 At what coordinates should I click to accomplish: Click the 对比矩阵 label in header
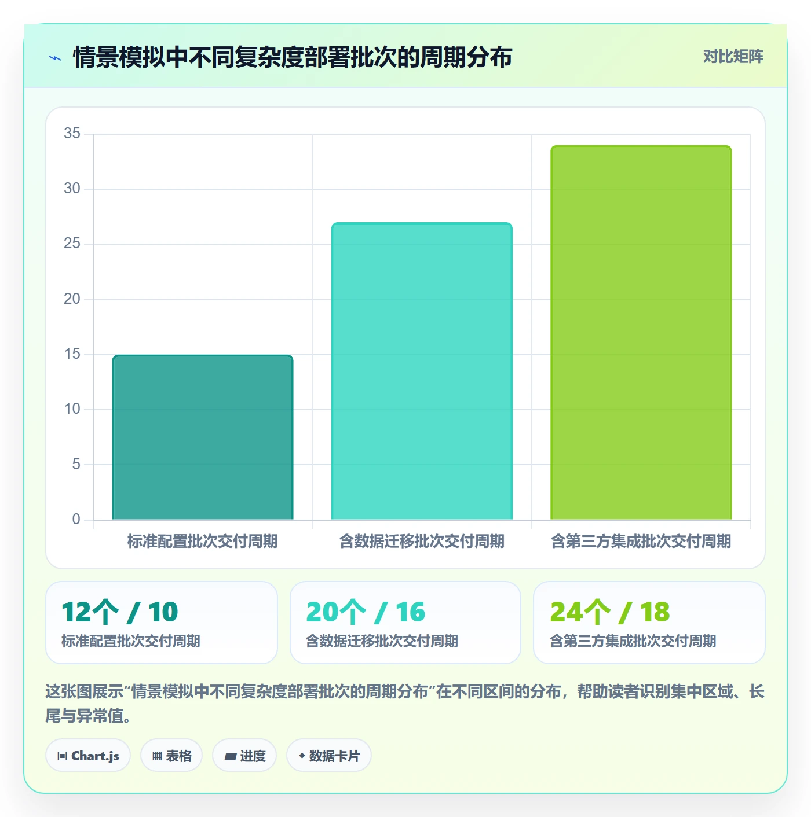pyautogui.click(x=733, y=57)
